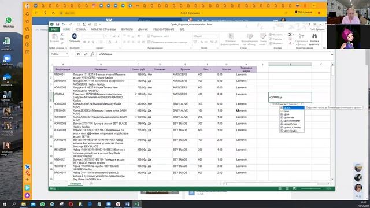The width and height of the screenshot is (370, 208).
Task: Click the AutoSum sigma in Editing group
Action: point(290,35)
